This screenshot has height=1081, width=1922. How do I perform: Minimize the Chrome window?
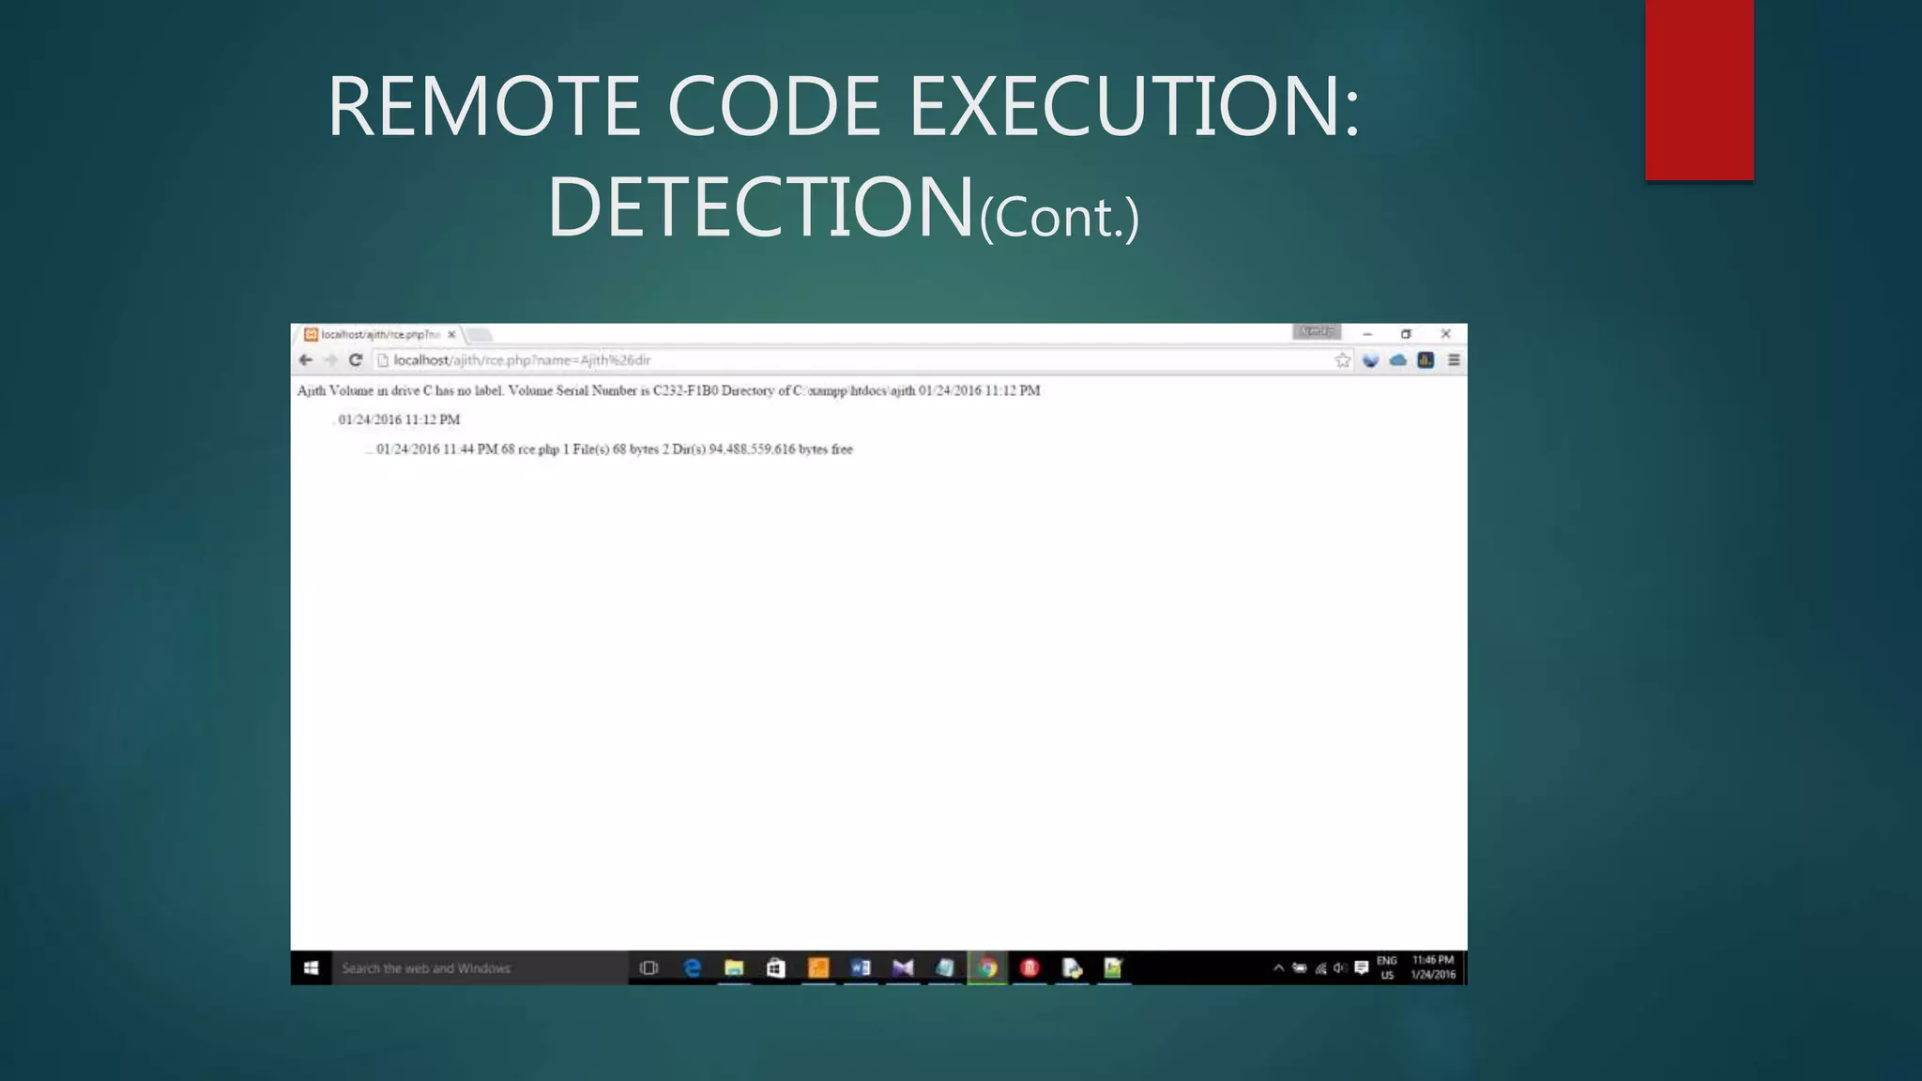(x=1367, y=334)
